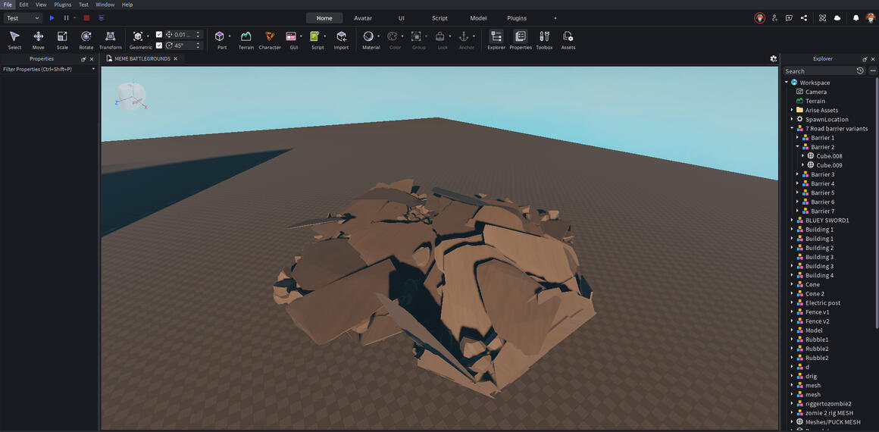Click the Assets manager icon
Image resolution: width=879 pixels, height=432 pixels.
[x=568, y=40]
